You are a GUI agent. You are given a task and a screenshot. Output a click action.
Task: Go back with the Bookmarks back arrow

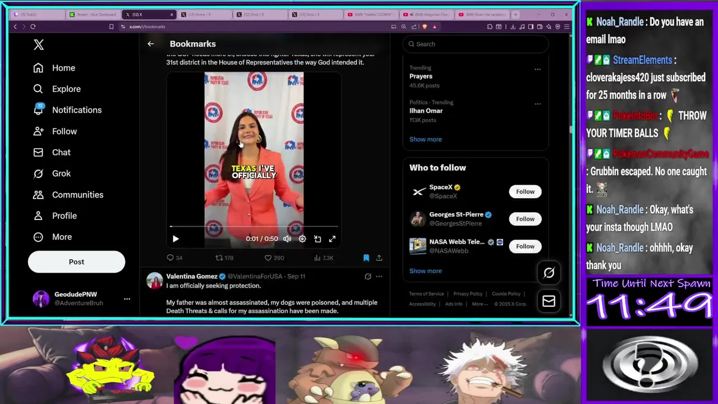(x=150, y=44)
